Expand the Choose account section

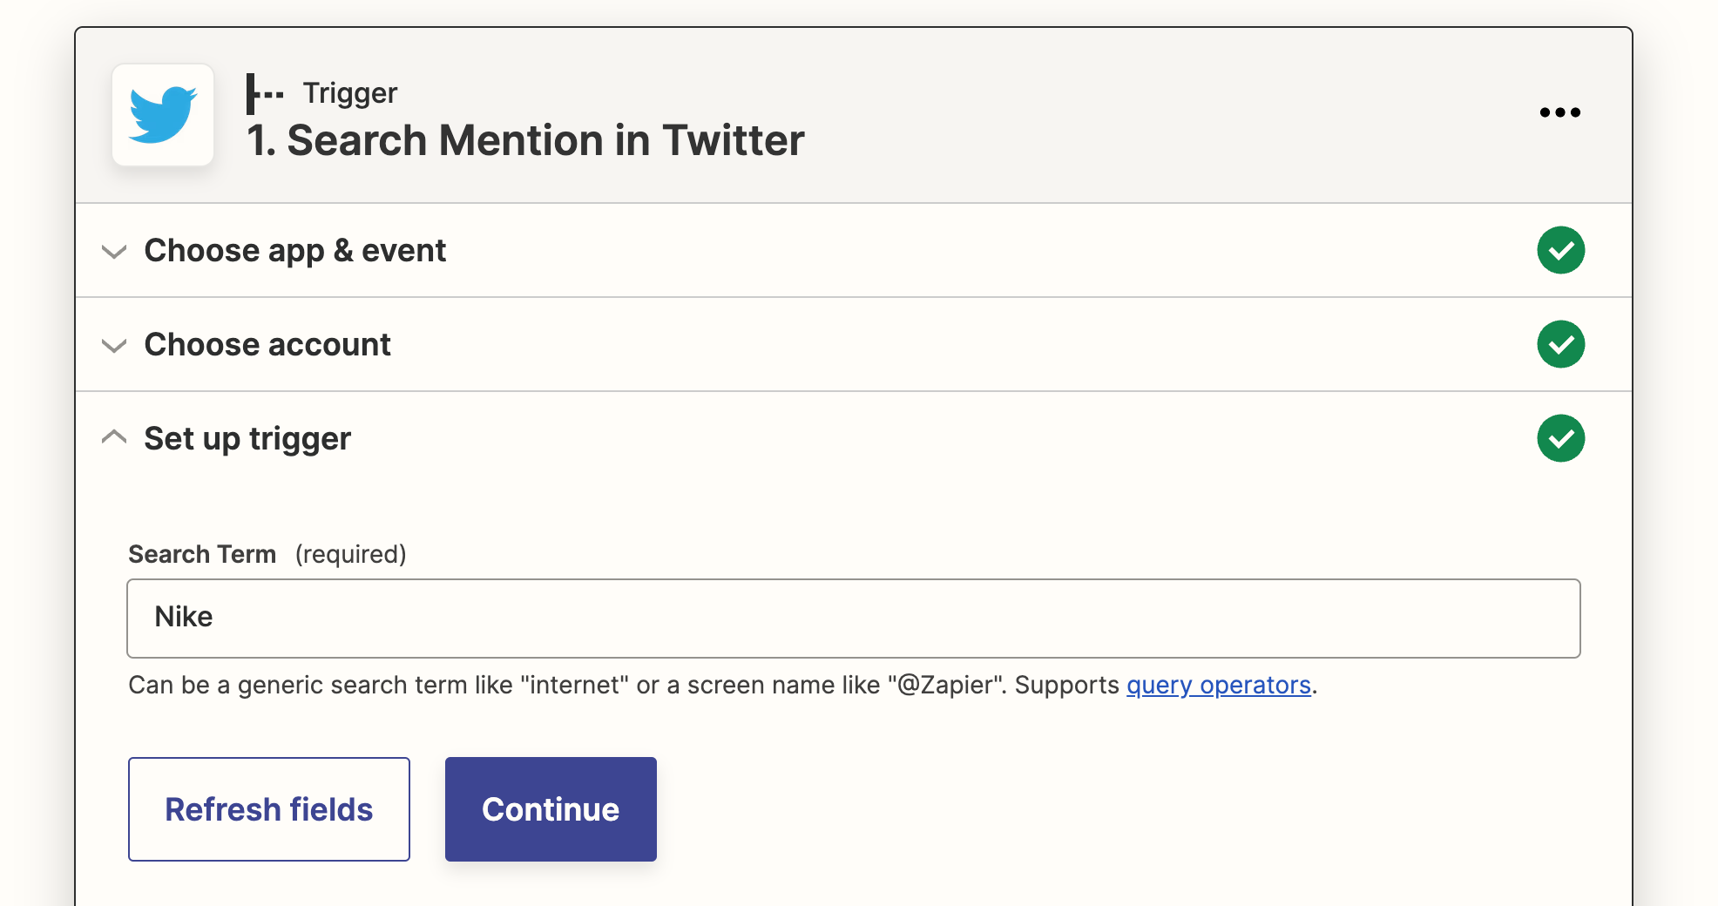click(x=114, y=346)
